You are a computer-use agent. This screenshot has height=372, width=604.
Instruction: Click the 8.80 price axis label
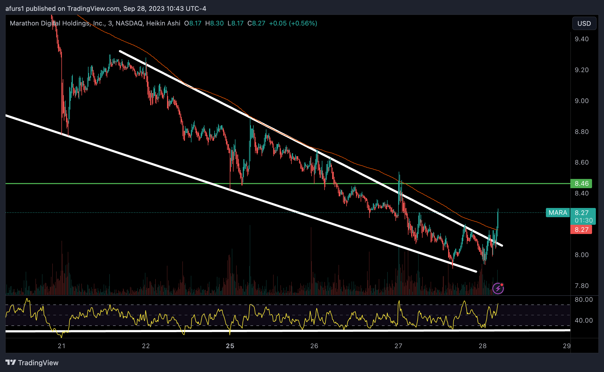(582, 132)
